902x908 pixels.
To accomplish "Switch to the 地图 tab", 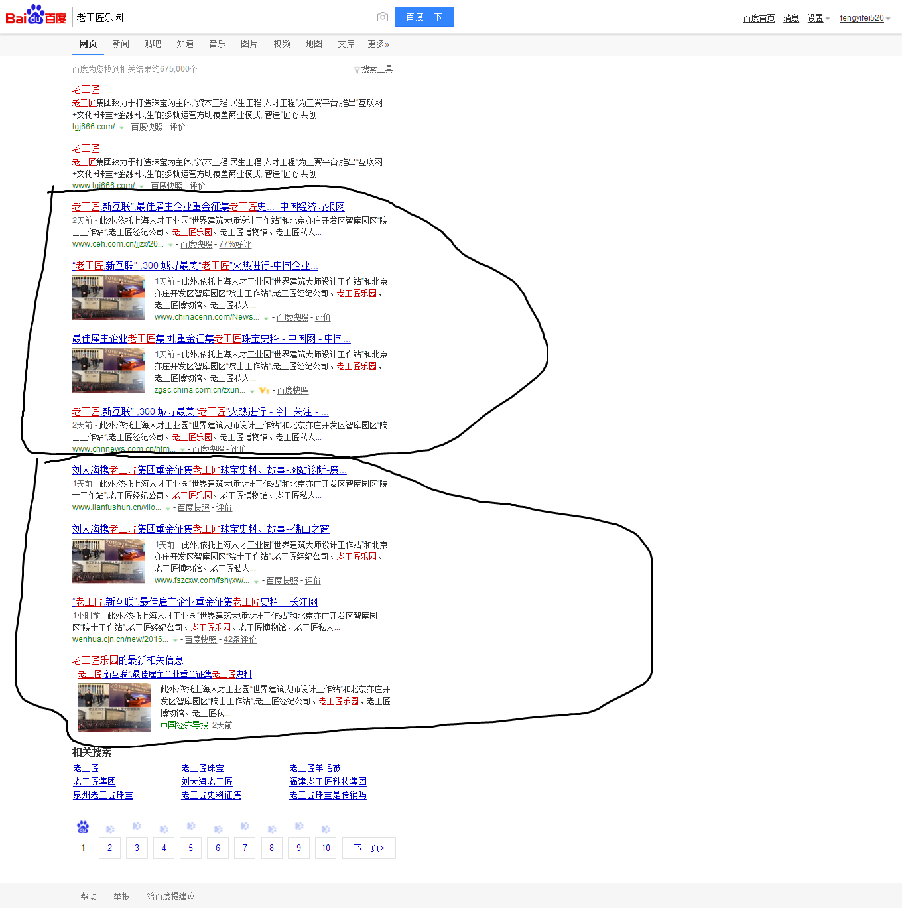I will coord(314,44).
